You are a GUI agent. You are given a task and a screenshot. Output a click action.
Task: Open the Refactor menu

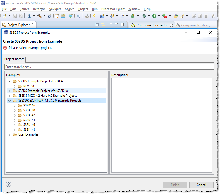click(39, 9)
